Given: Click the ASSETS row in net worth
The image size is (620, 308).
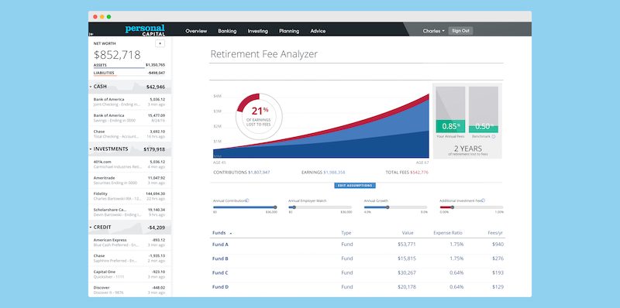Looking at the screenshot, I should (x=129, y=65).
